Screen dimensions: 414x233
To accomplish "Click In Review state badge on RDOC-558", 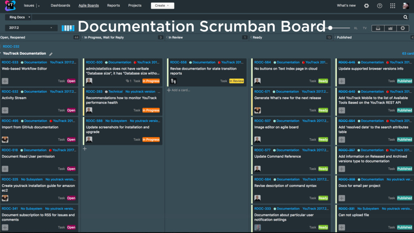I will pyautogui.click(x=237, y=81).
